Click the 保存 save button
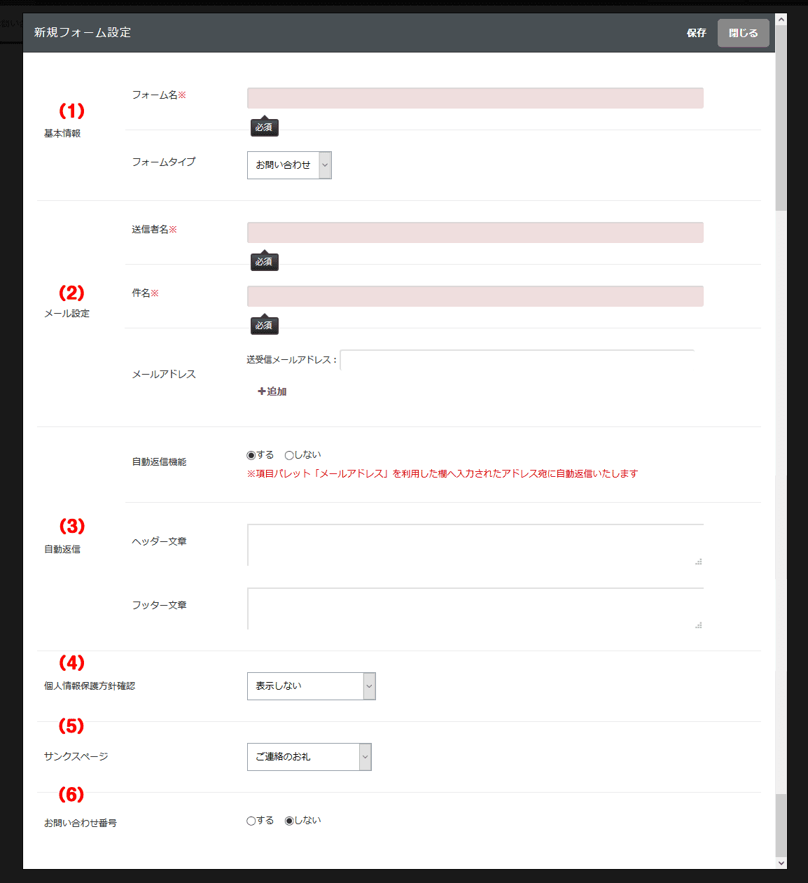Viewport: 808px width, 883px height. click(x=696, y=33)
